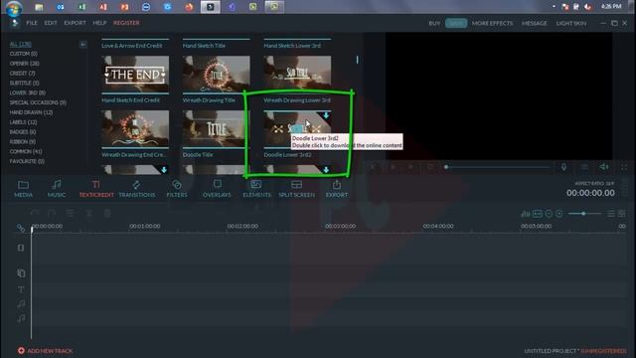Click ADD NEW TRACK

(45, 351)
